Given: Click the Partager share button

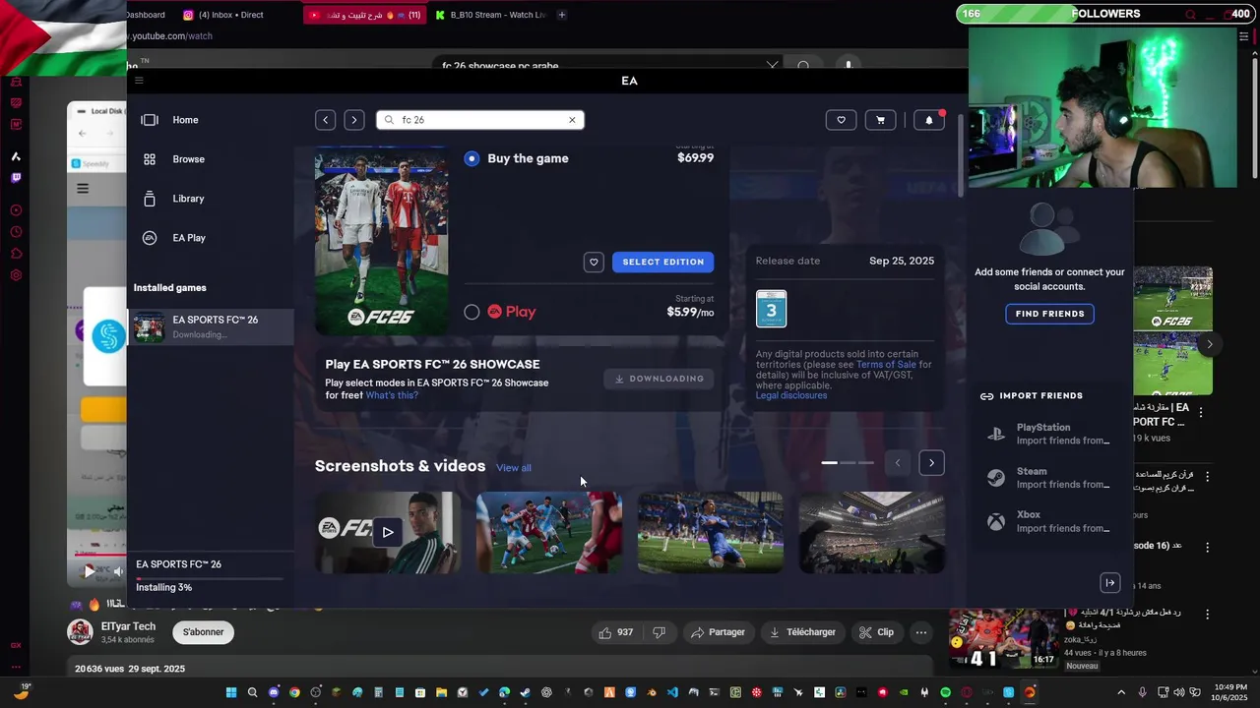Looking at the screenshot, I should 718,632.
